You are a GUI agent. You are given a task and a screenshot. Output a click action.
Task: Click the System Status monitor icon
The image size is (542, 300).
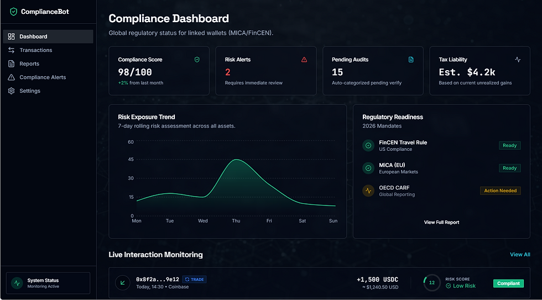click(x=17, y=283)
